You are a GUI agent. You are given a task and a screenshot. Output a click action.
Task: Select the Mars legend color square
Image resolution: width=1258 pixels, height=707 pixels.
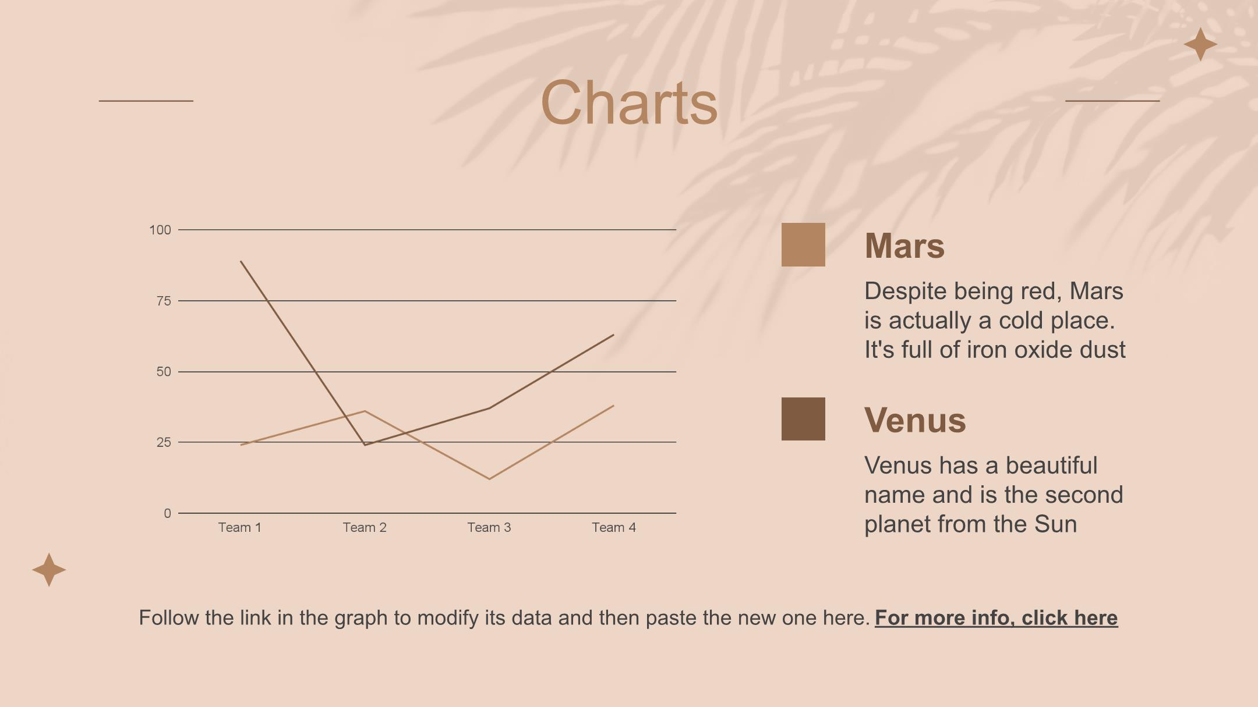(x=803, y=244)
